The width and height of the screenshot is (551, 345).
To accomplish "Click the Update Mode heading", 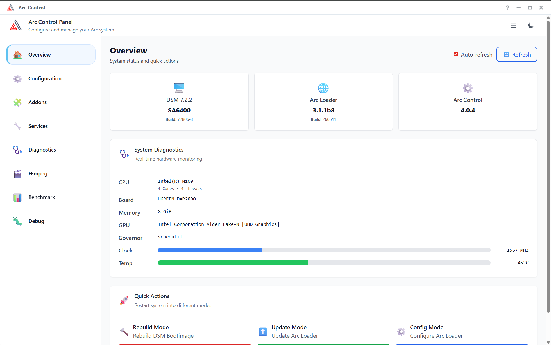I will pos(289,327).
